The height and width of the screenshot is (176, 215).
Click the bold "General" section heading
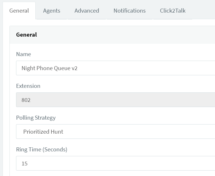tap(26, 35)
